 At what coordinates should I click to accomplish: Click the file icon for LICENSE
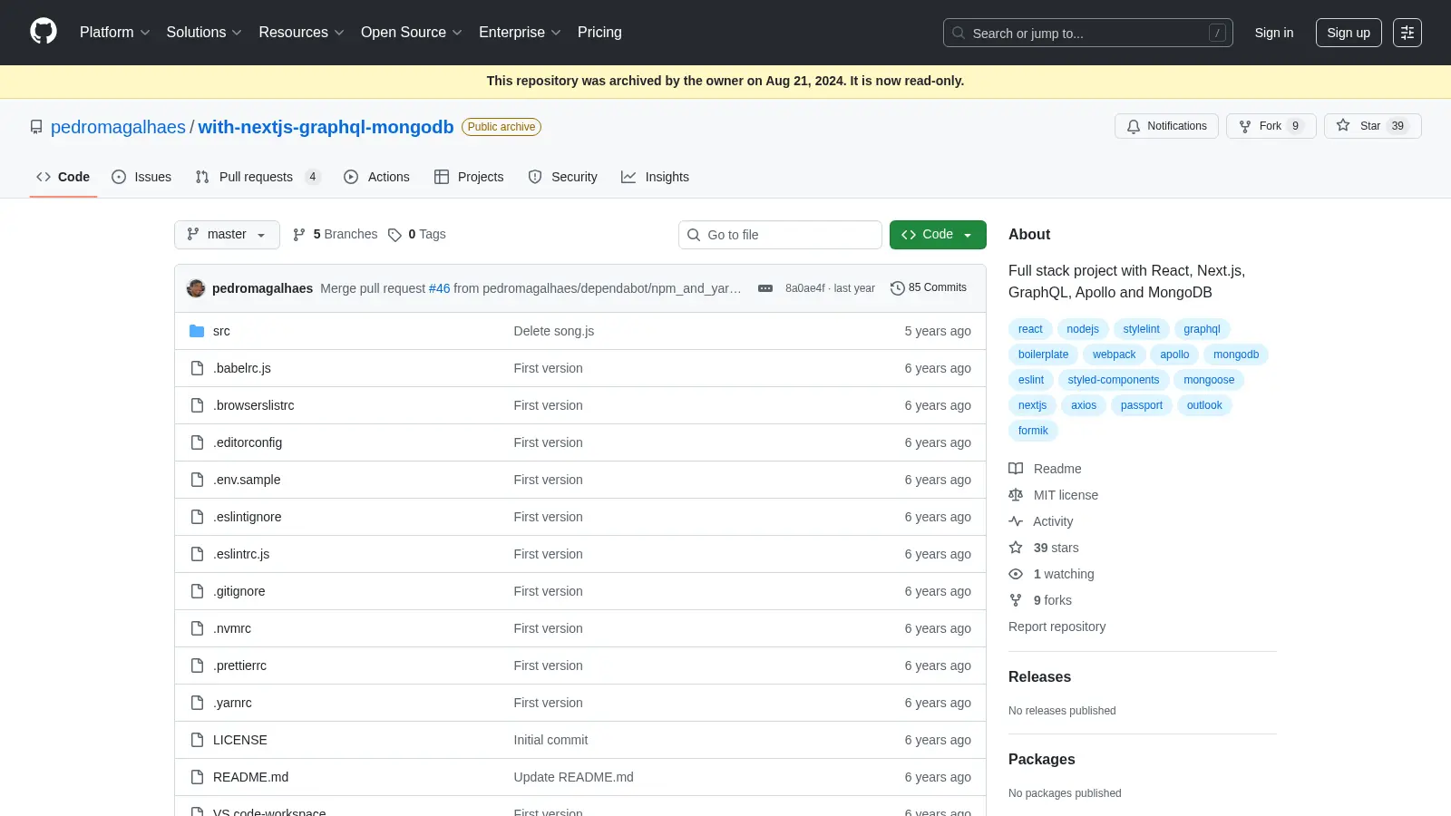tap(197, 740)
